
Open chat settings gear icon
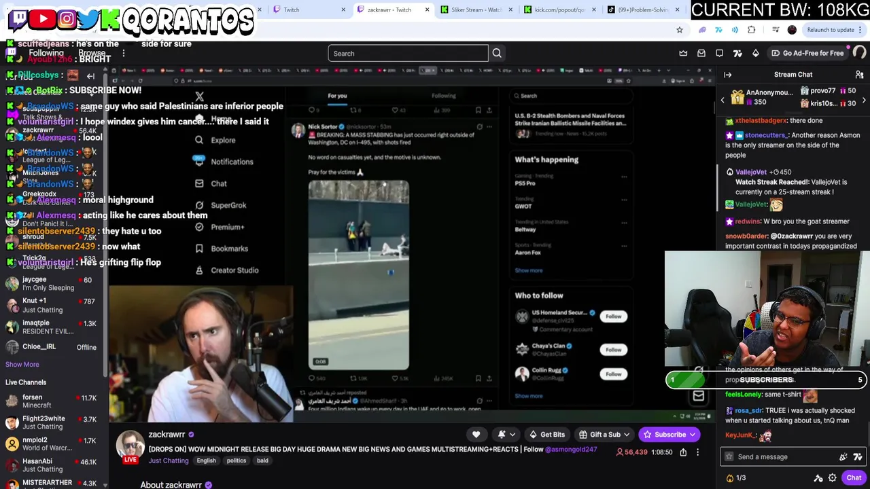pos(832,478)
